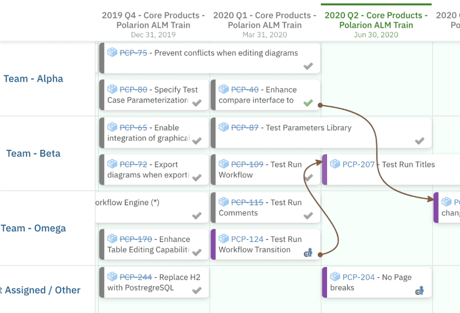
Task: Open the PCP-244 work item link
Action: pos(136,277)
